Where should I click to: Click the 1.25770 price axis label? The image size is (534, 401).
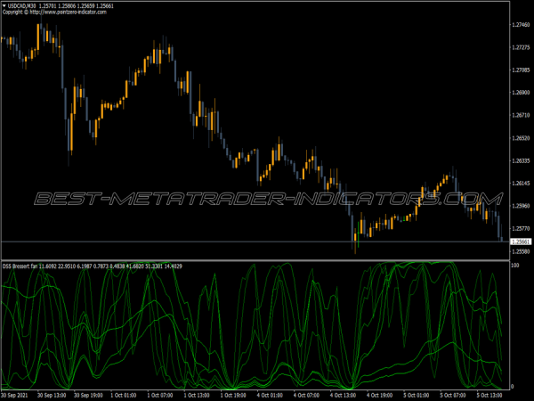coord(522,229)
